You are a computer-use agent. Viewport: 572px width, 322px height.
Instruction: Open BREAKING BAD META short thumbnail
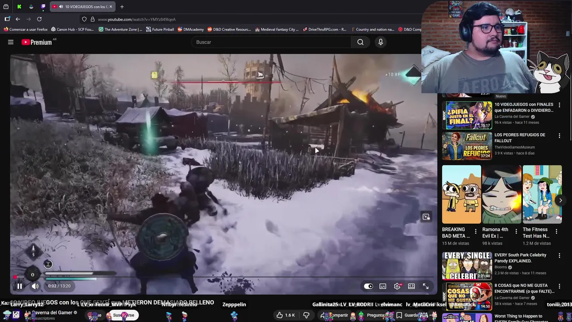tap(462, 194)
